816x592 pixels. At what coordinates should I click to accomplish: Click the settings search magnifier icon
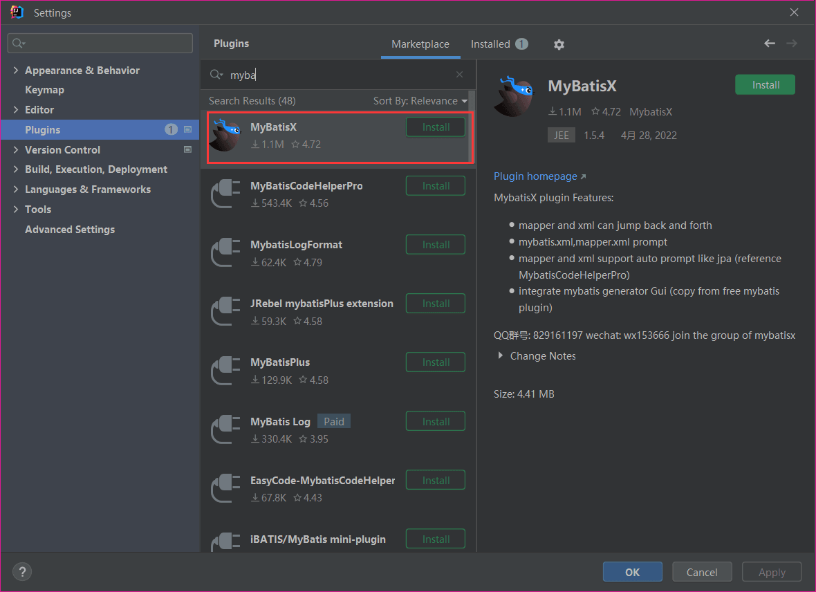tap(19, 43)
